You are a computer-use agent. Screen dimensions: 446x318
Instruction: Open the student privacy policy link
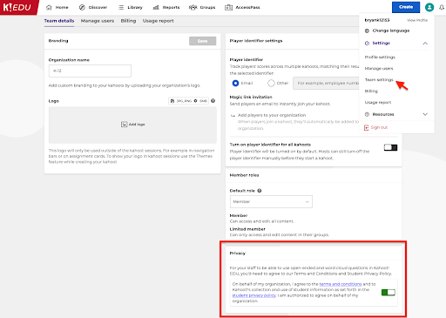click(x=254, y=295)
